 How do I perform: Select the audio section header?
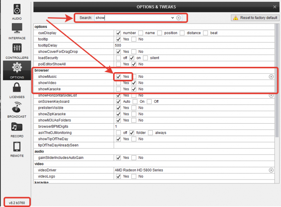tap(39, 151)
